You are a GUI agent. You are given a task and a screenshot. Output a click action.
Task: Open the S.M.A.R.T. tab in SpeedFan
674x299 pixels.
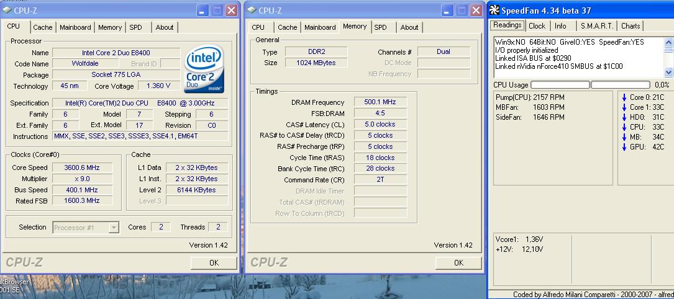[596, 26]
